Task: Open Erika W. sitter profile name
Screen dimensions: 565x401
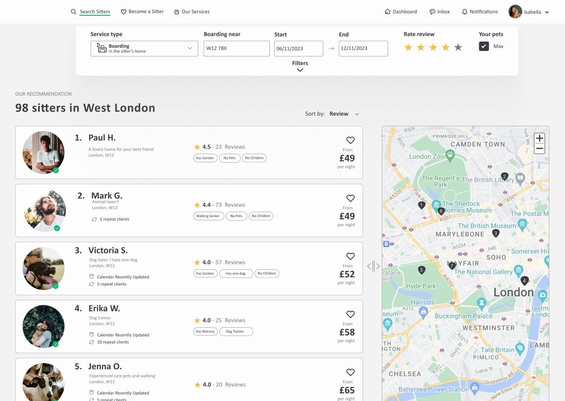Action: (x=104, y=308)
